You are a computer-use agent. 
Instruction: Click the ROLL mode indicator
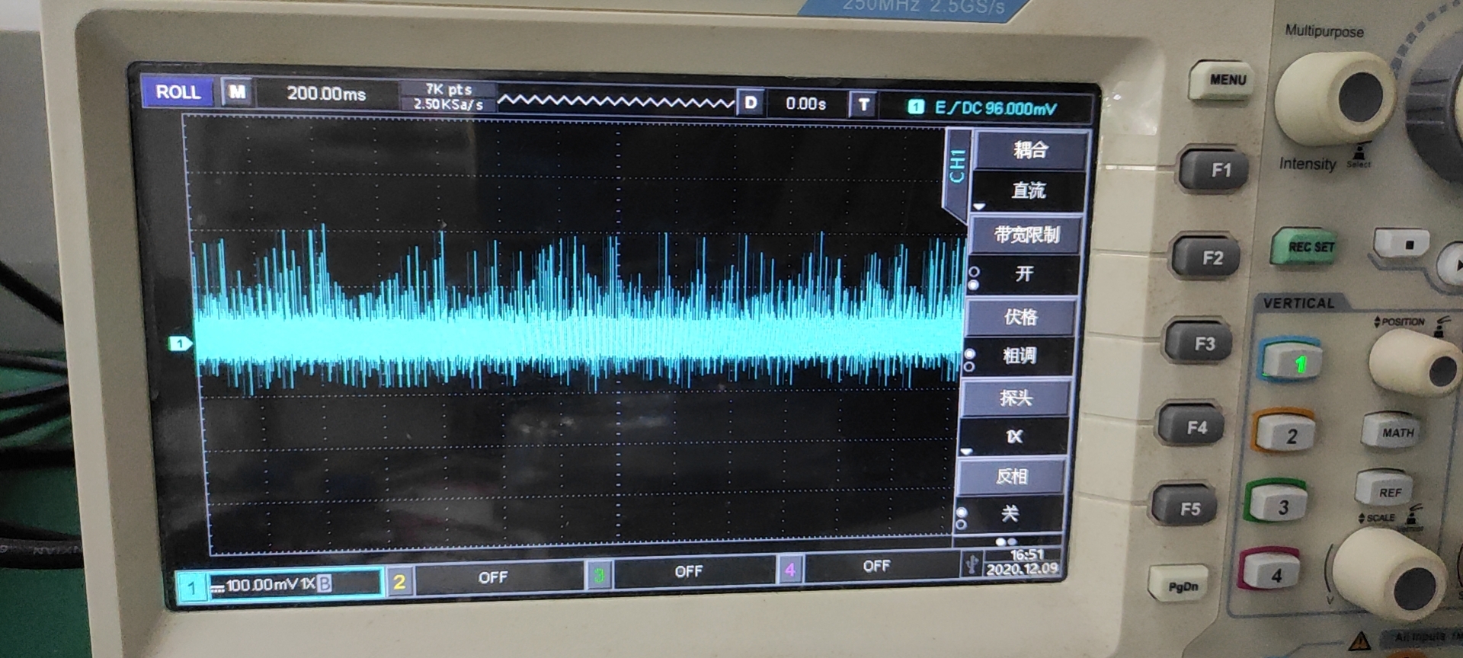coord(178,92)
